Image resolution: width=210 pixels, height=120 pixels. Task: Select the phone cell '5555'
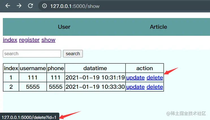pos(56,87)
